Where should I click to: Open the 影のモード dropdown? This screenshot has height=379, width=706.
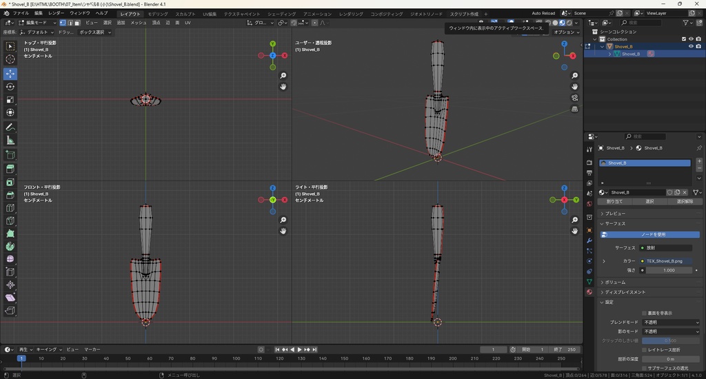pyautogui.click(x=671, y=331)
